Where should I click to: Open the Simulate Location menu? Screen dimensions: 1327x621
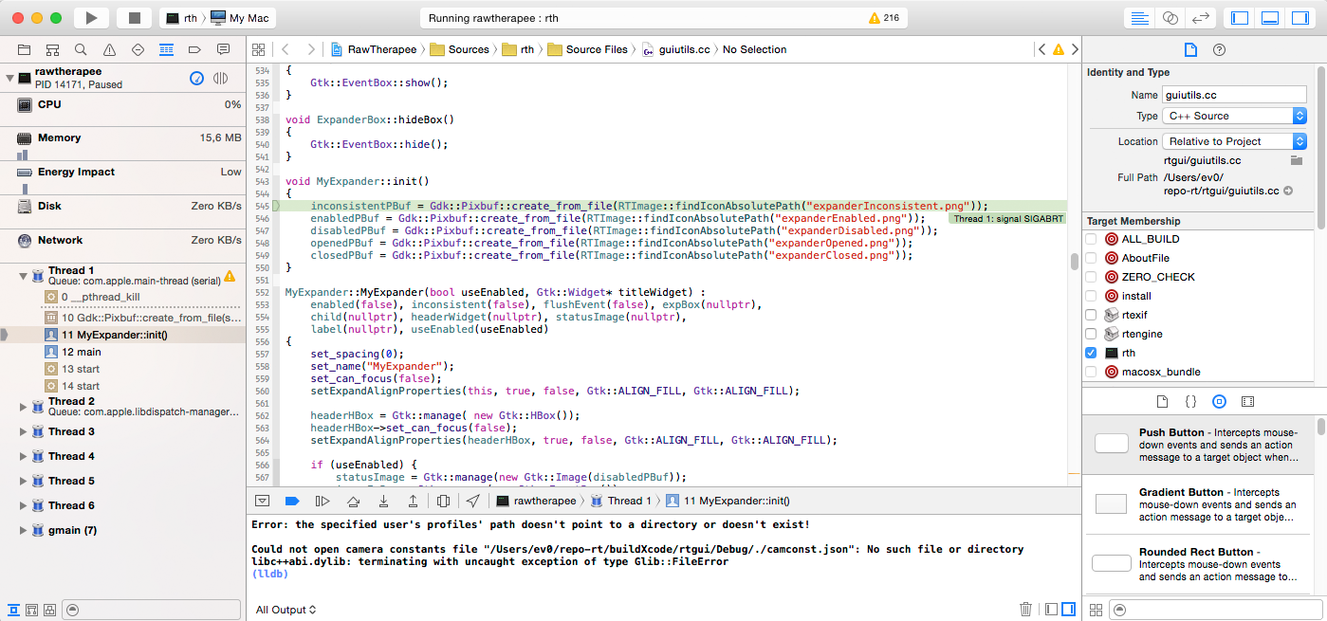[473, 501]
